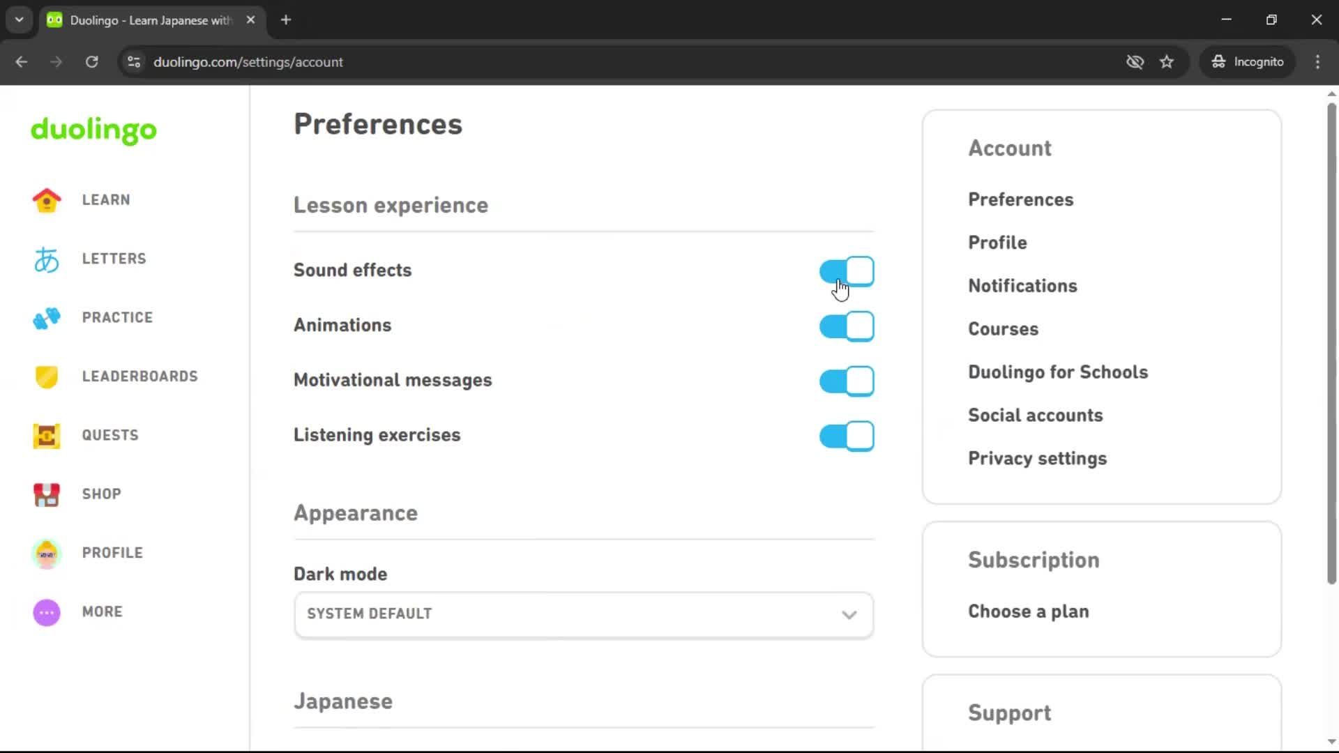
Task: Click the bookmark star icon
Action: [1167, 62]
